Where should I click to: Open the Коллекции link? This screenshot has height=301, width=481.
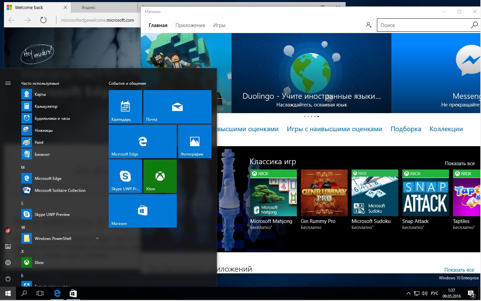tap(446, 129)
